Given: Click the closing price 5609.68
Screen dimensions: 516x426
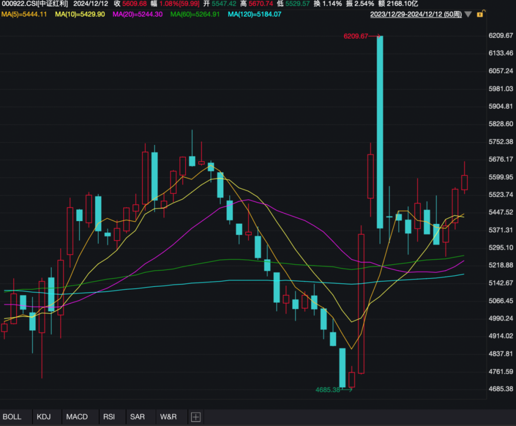Looking at the screenshot, I should [134, 4].
